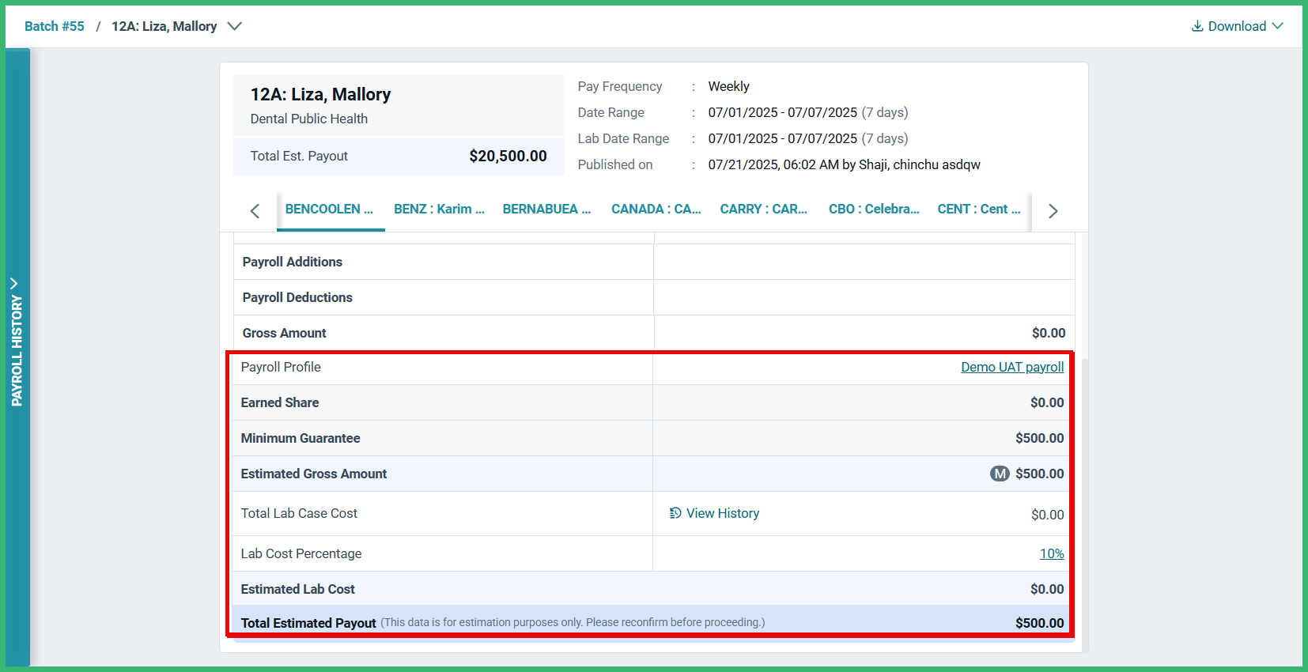The width and height of the screenshot is (1308, 672).
Task: Open the CANADA : CA... tab
Action: coord(656,210)
